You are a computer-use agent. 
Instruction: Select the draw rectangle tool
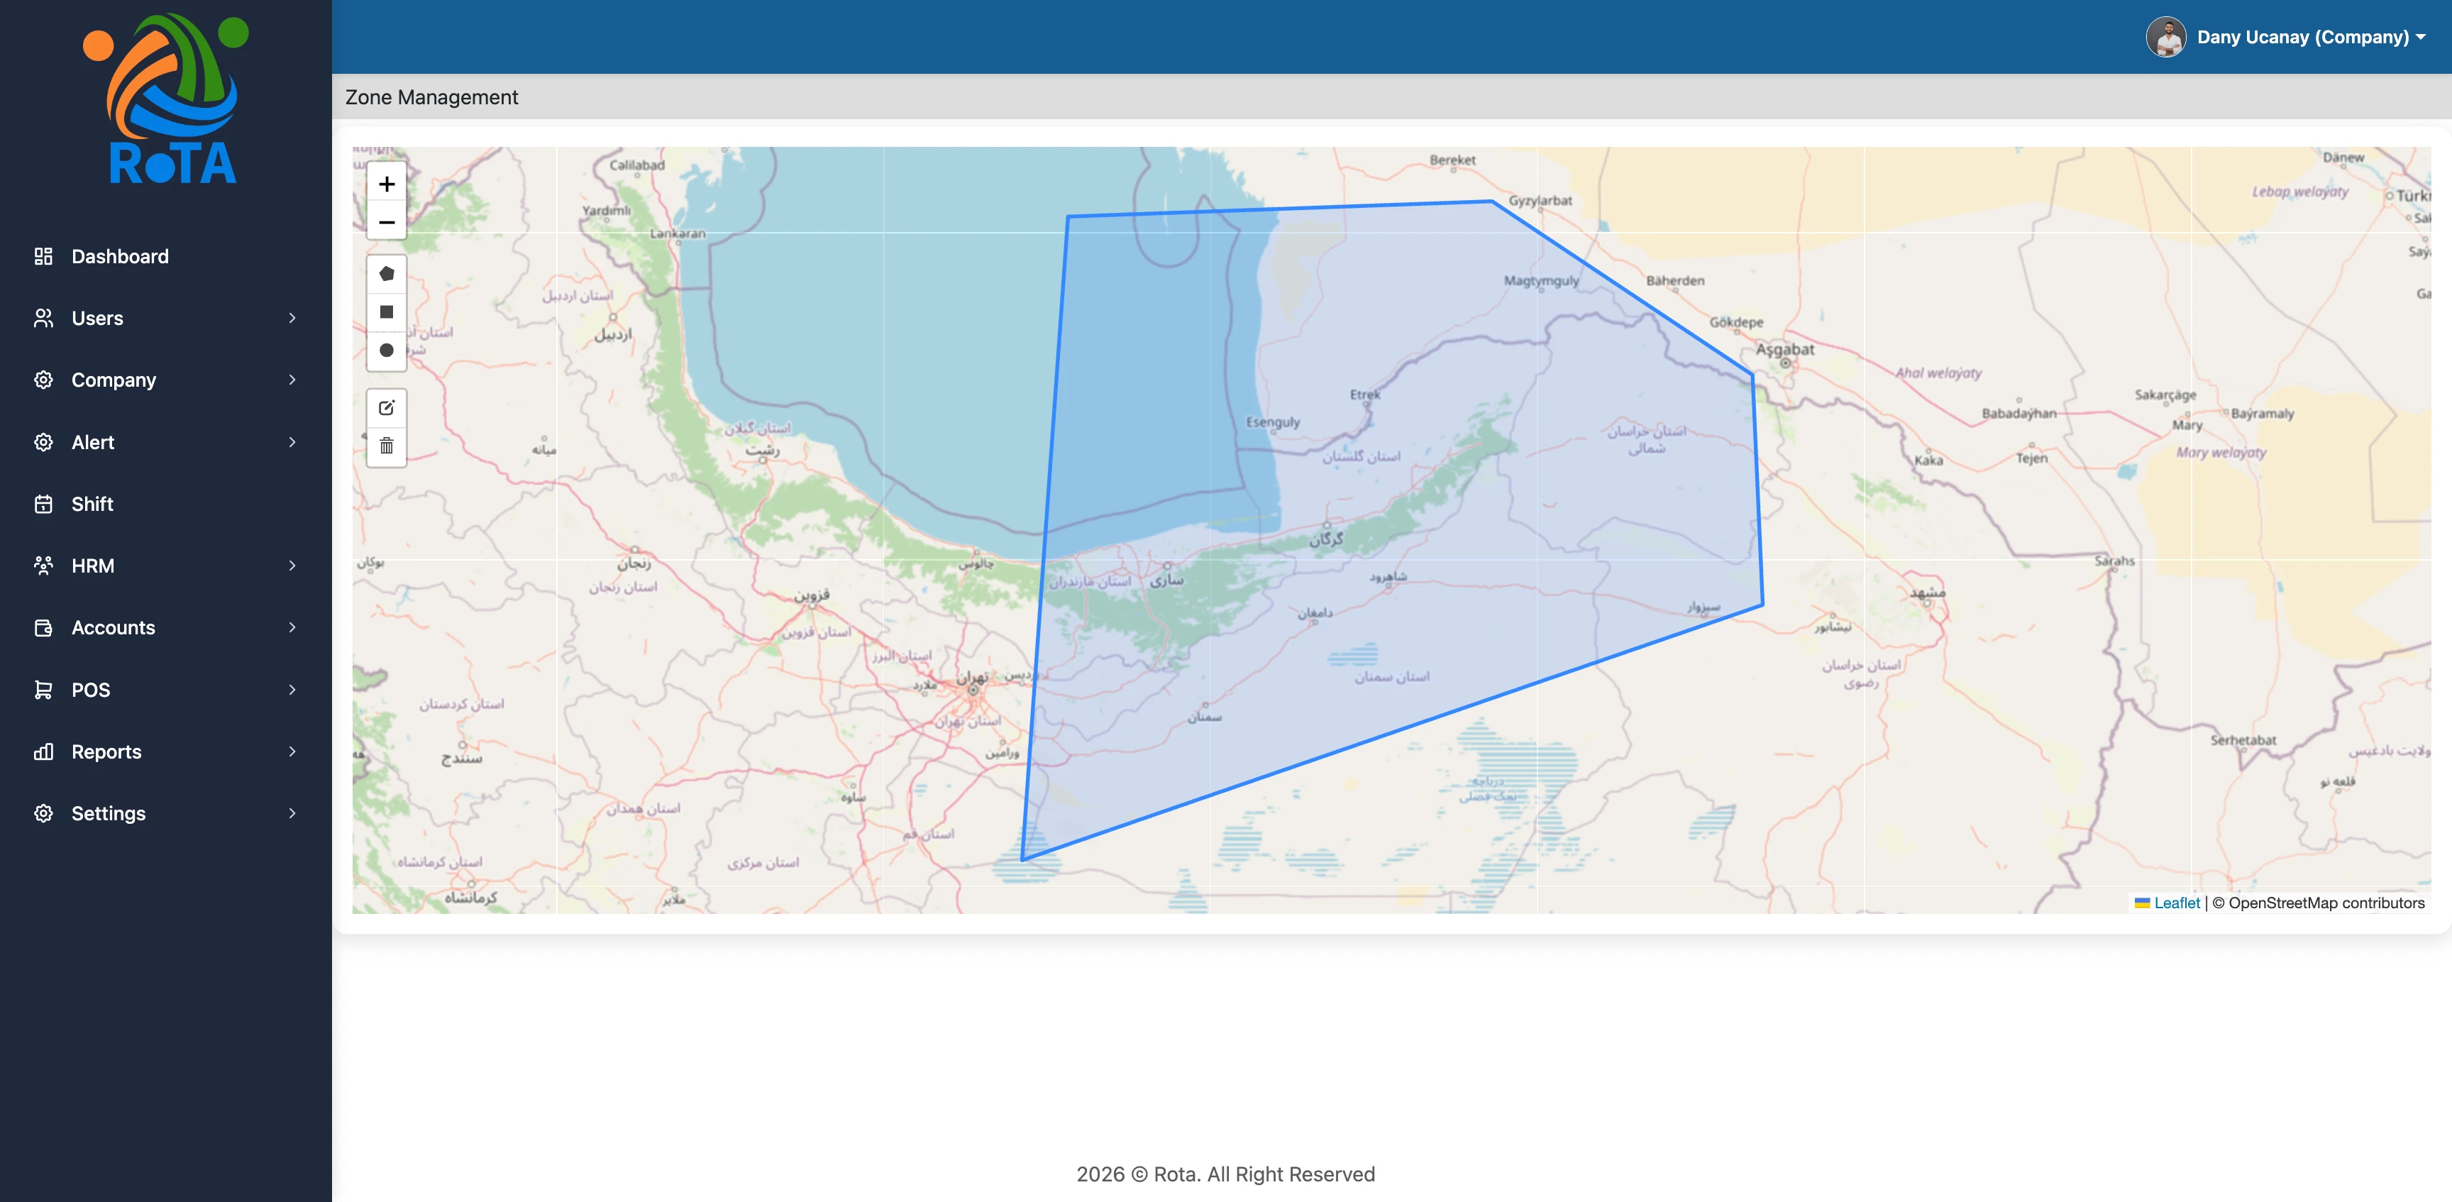click(387, 312)
